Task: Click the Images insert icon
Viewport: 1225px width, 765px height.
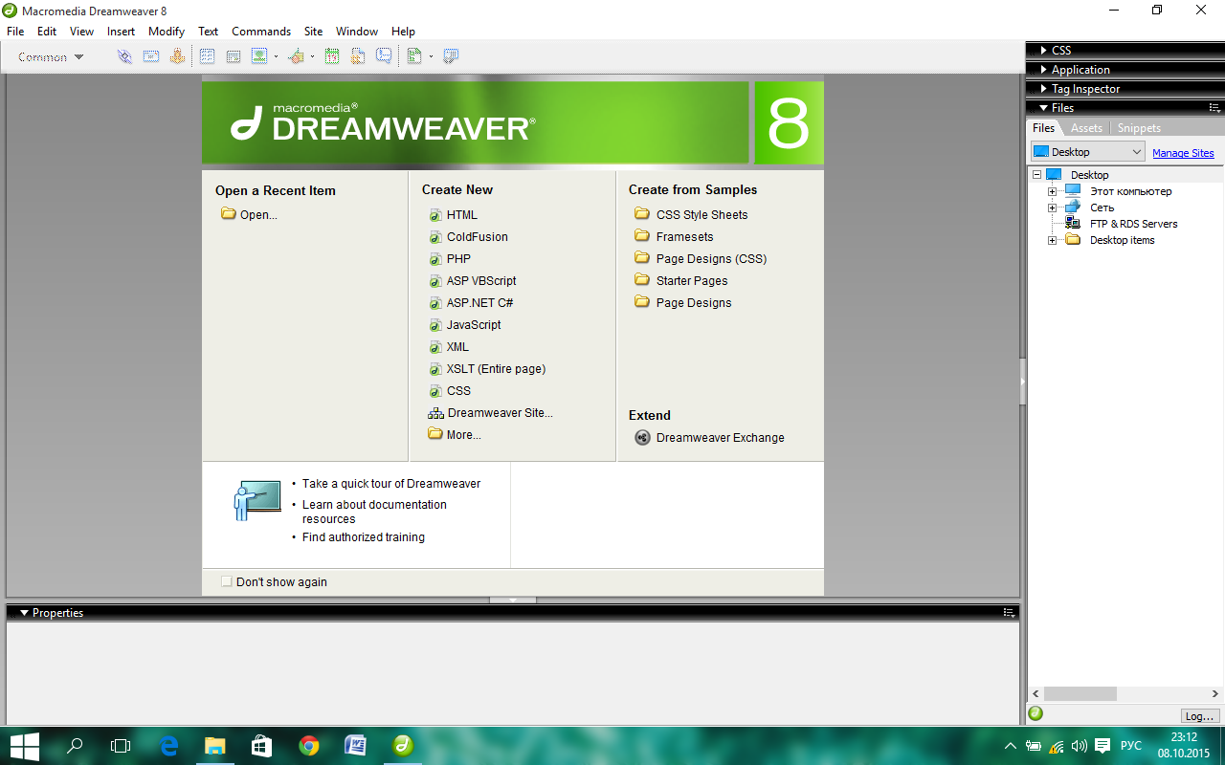Action: 259,56
